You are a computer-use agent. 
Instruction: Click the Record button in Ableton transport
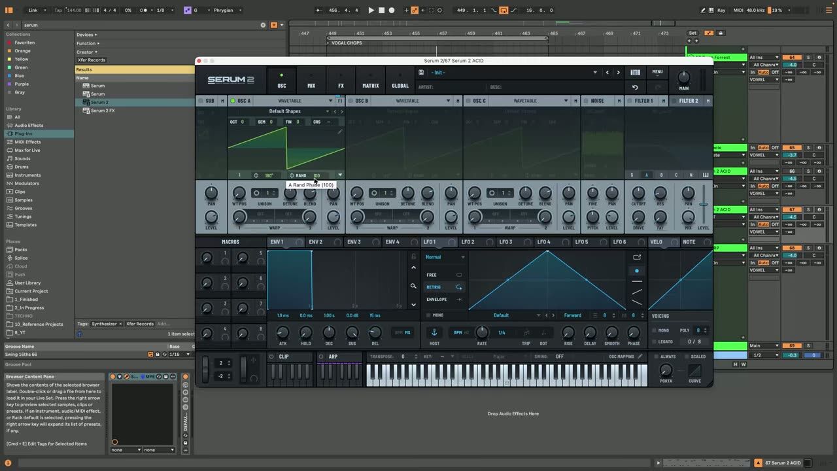tap(392, 10)
